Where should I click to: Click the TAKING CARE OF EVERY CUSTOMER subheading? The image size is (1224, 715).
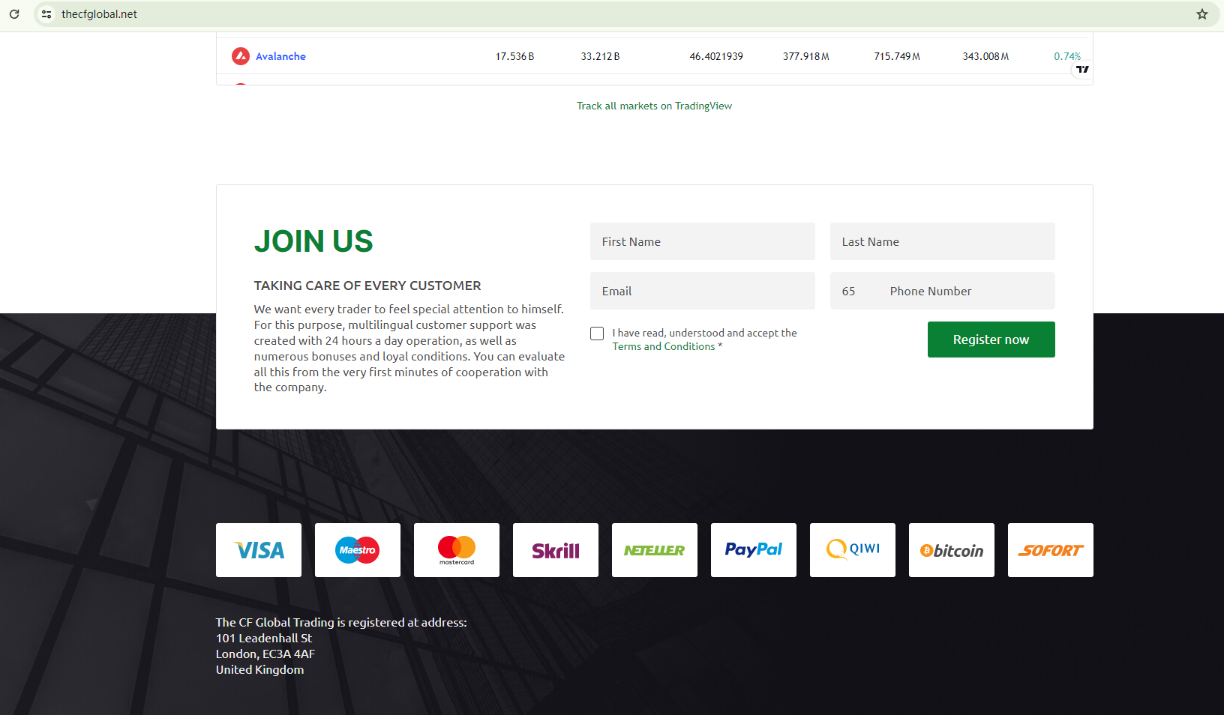[367, 286]
